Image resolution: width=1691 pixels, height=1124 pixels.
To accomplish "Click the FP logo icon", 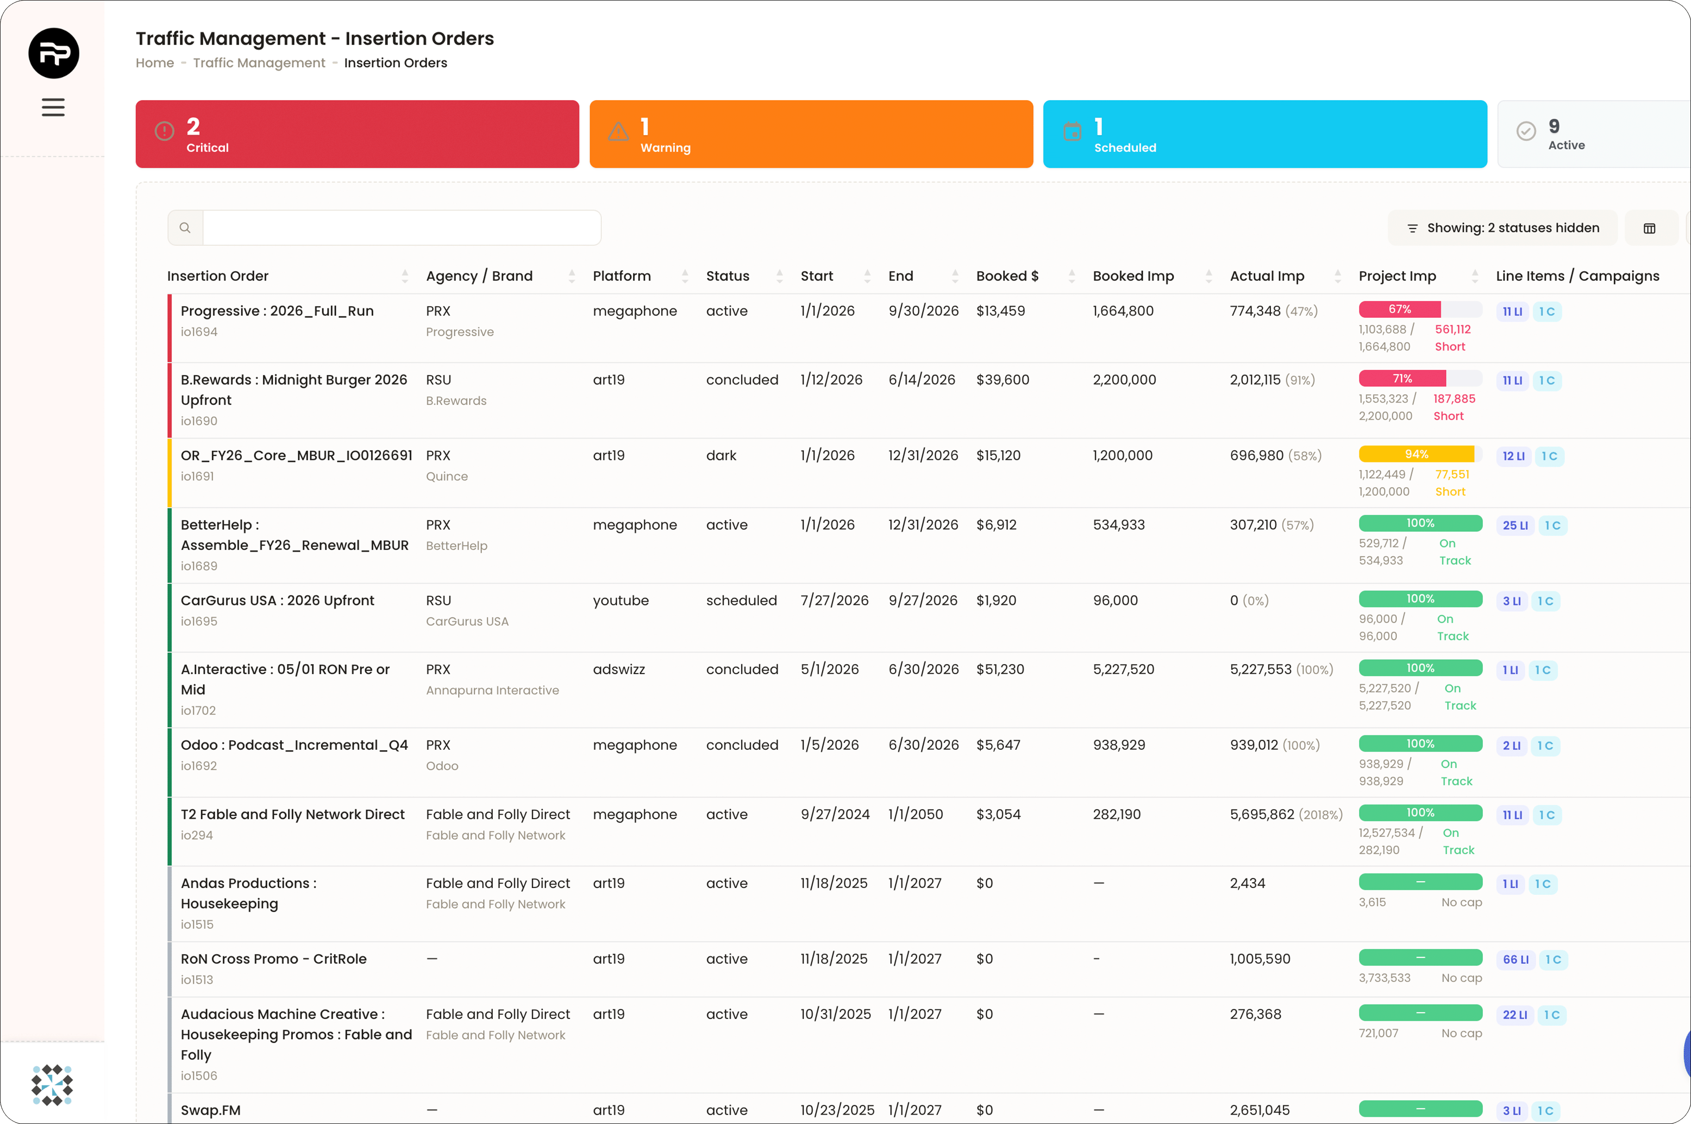I will (x=54, y=53).
